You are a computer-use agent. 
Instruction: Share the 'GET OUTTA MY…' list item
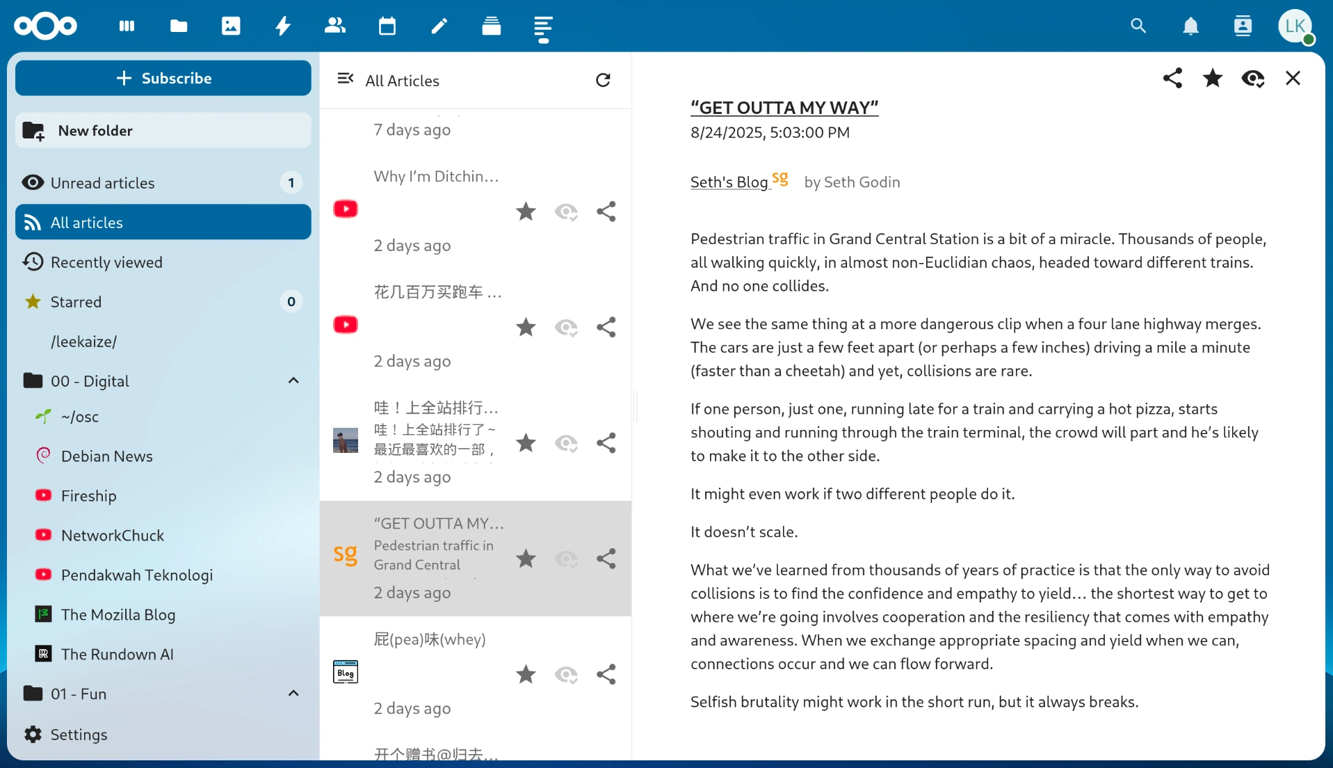coord(606,559)
